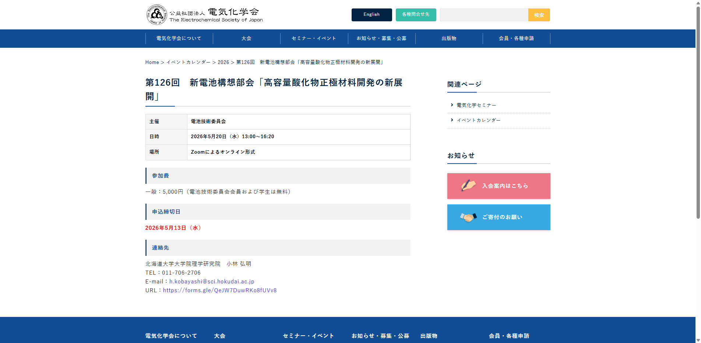Click the 2026 breadcrumb link
701x343 pixels.
[x=223, y=62]
